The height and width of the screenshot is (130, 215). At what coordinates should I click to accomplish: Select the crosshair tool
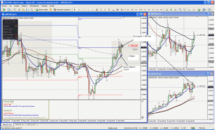(79, 10)
